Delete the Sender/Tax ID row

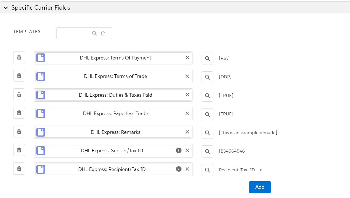pos(19,150)
